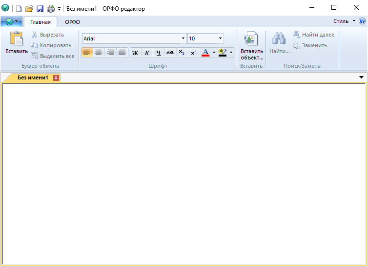Toggle italic formatting (К)
This screenshot has width=368, height=267.
pos(147,53)
